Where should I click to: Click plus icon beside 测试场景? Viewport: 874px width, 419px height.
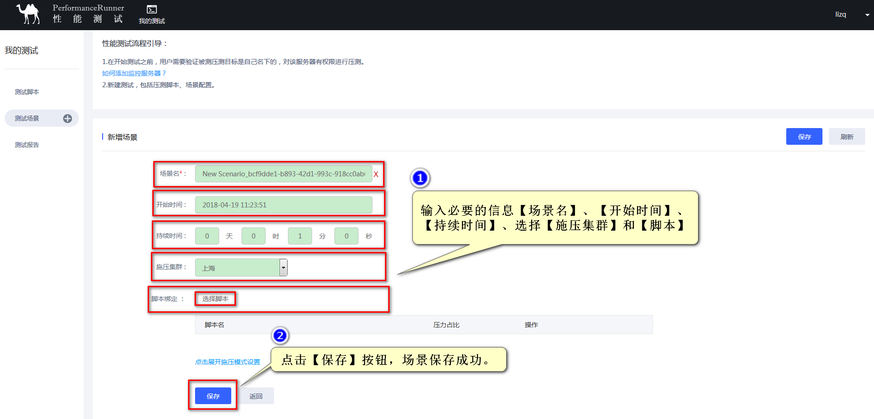point(67,119)
